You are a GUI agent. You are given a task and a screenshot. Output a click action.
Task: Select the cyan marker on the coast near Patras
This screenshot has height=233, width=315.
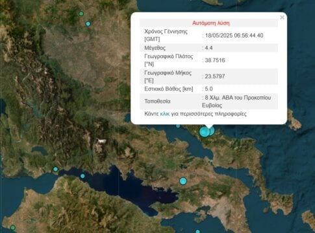point(55,169)
